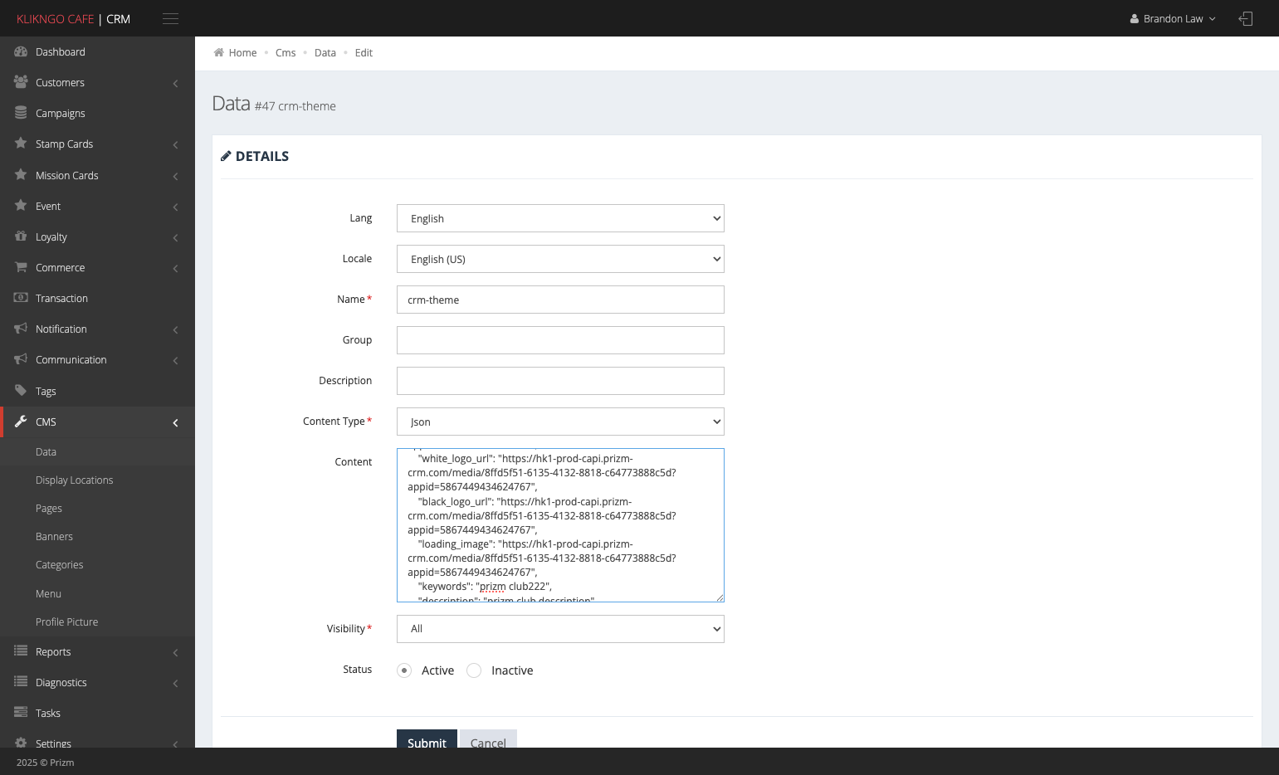Image resolution: width=1279 pixels, height=775 pixels.
Task: Open the Brandon Law user menu
Action: pos(1172,19)
